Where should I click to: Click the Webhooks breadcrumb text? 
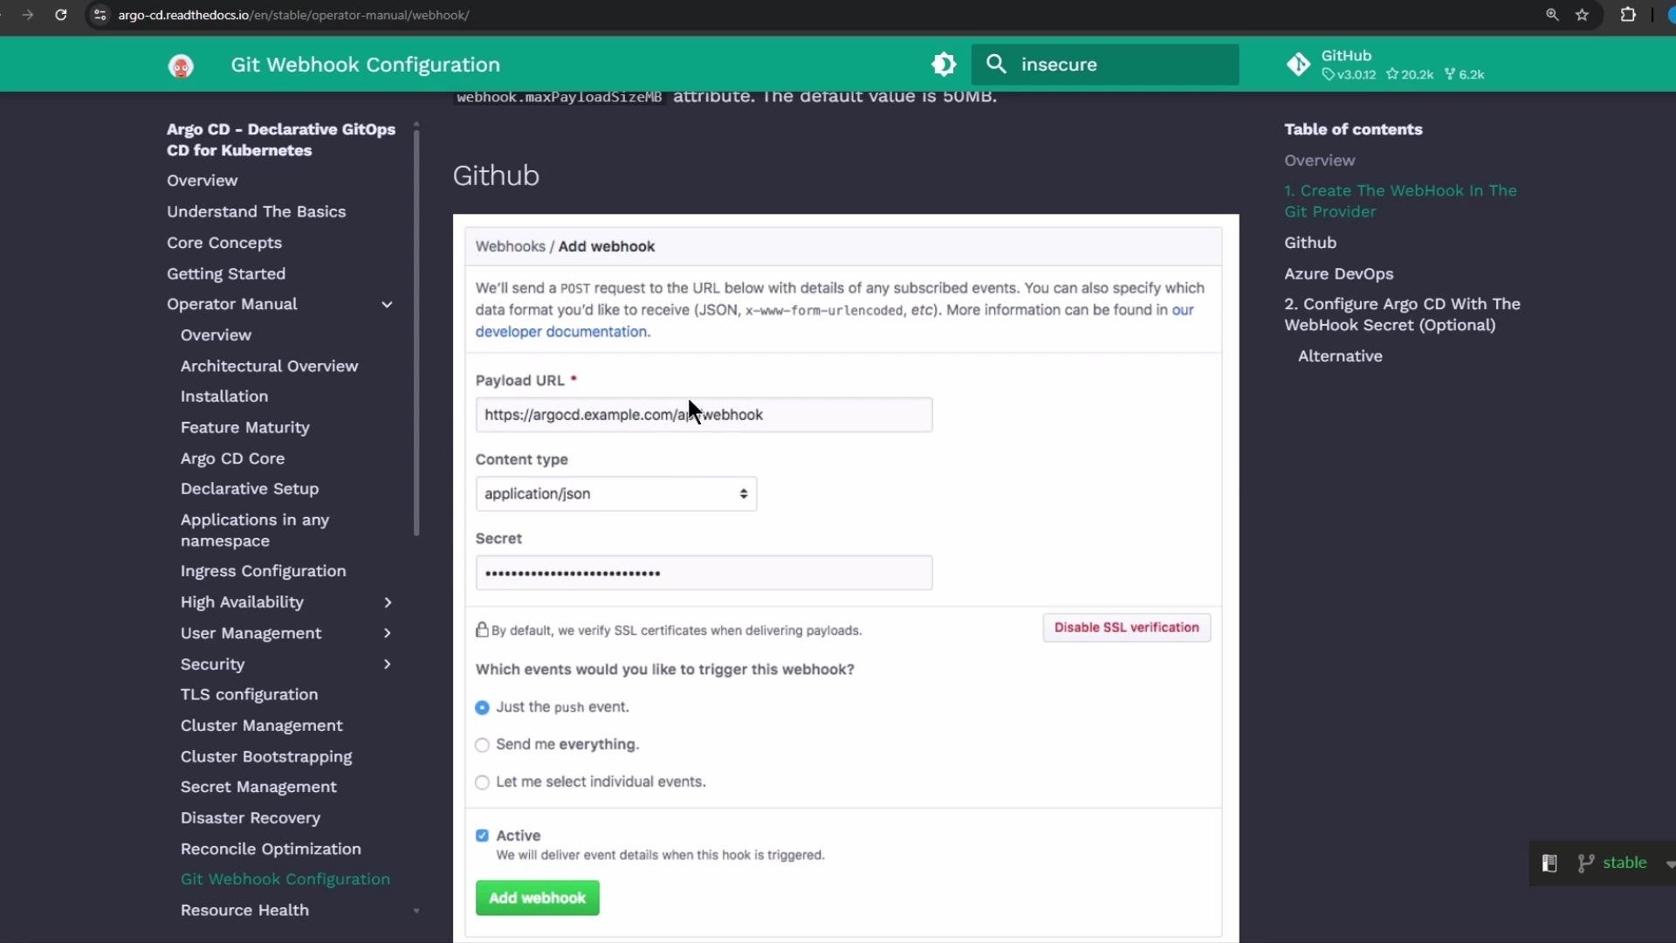pos(510,246)
